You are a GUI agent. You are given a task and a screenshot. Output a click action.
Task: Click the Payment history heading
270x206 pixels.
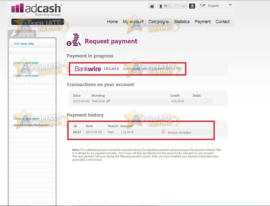tap(85, 115)
